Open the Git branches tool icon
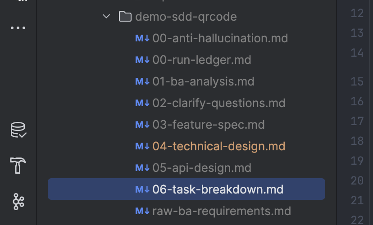Viewport: 373px width, 225px height. click(x=18, y=201)
